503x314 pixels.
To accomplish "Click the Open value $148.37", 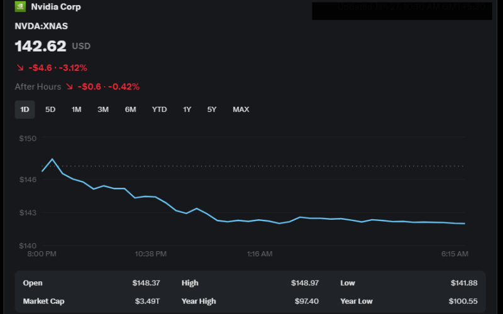I will coord(146,283).
